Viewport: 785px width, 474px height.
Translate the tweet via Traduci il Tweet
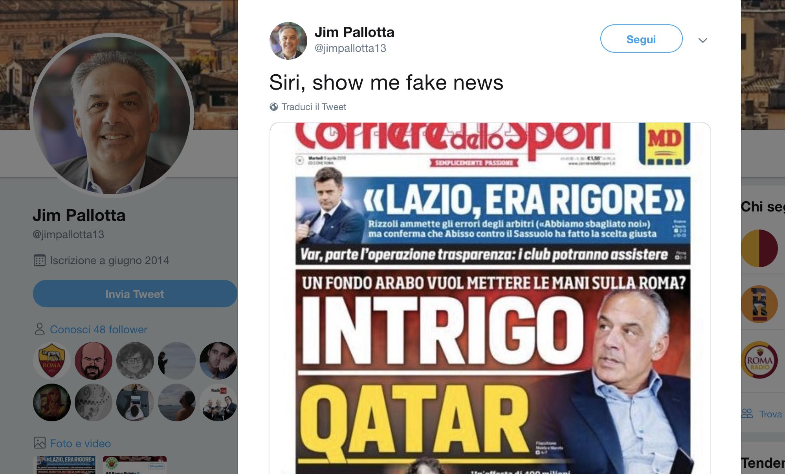click(314, 107)
